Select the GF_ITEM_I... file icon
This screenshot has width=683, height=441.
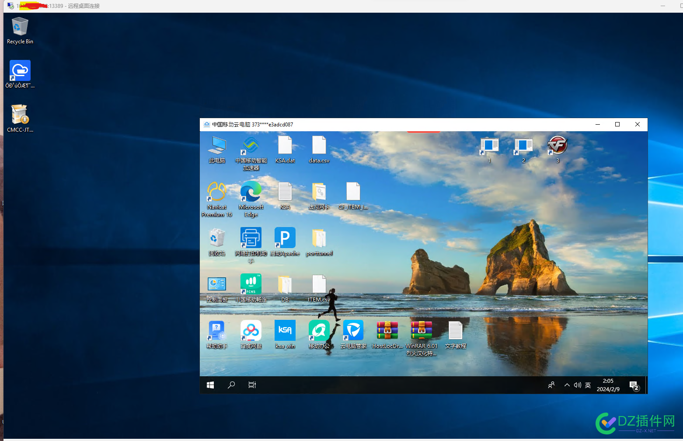click(x=353, y=192)
